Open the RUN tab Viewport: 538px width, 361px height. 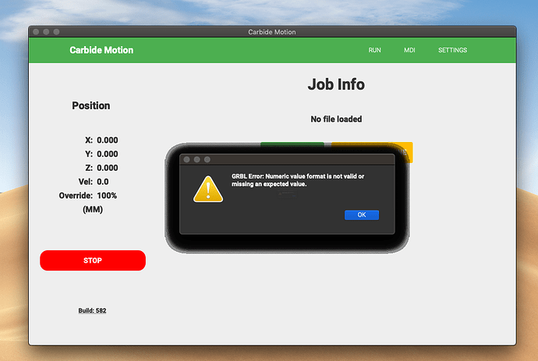click(x=375, y=50)
